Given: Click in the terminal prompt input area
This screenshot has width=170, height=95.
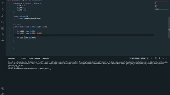Looking at the screenshot, I should coord(50,69).
